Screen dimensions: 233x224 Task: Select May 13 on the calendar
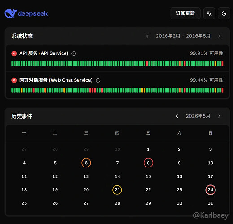86,176
